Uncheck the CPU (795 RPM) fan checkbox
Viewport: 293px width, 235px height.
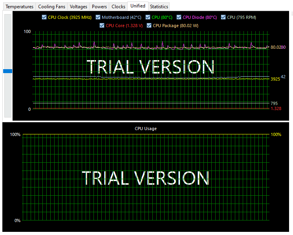(x=223, y=17)
